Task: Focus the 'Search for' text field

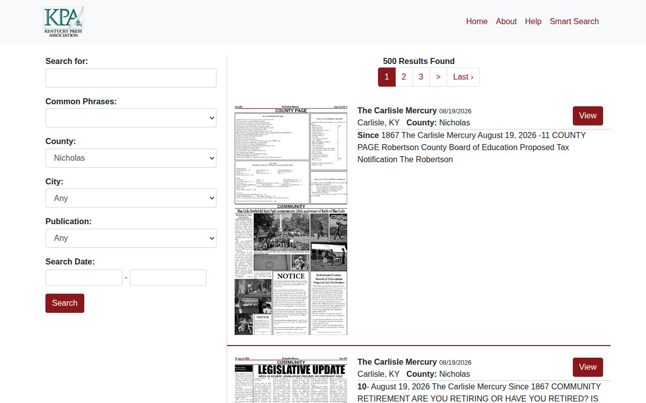Action: coord(131,78)
